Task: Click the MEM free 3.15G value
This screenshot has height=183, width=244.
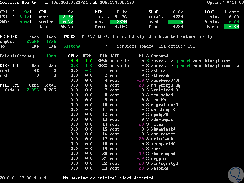Action: pos(120,27)
